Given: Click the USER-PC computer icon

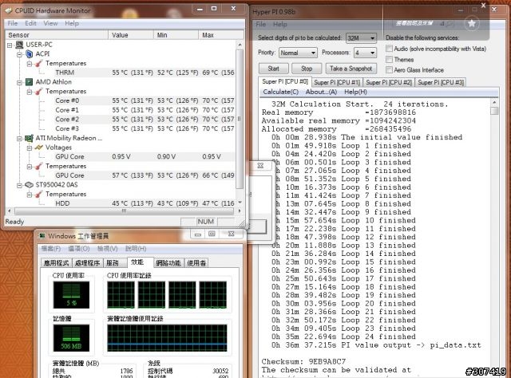Looking at the screenshot, I should (x=19, y=45).
